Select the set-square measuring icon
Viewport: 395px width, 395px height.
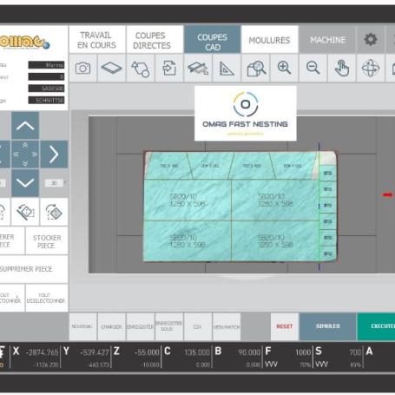(x=227, y=69)
